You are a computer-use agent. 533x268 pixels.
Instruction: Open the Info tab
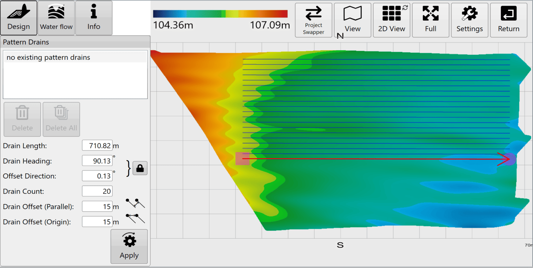tap(94, 18)
